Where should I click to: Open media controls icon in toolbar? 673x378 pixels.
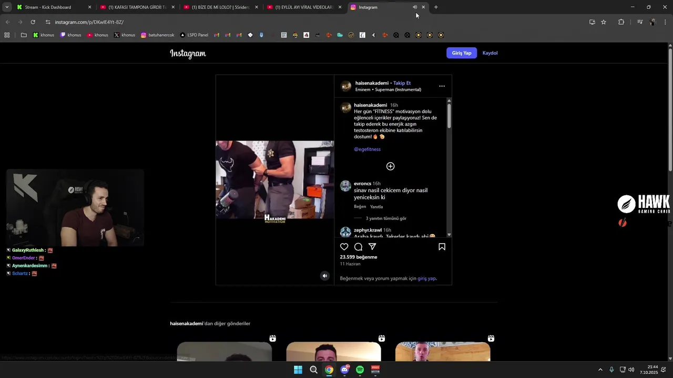pos(640,22)
